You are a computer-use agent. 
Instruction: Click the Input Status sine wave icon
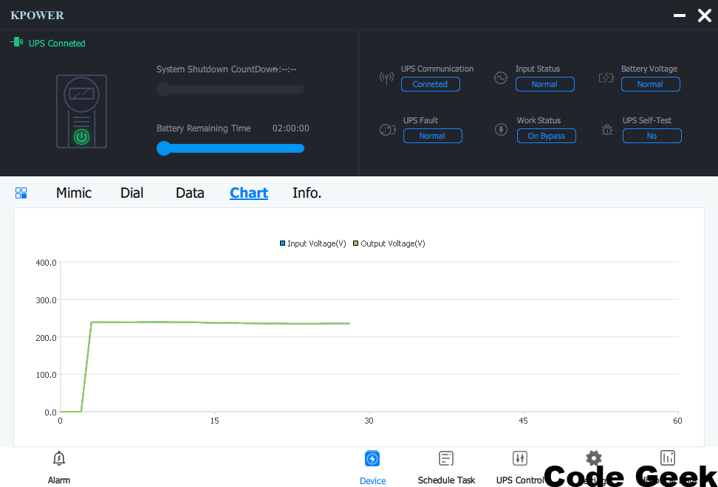[x=501, y=77]
